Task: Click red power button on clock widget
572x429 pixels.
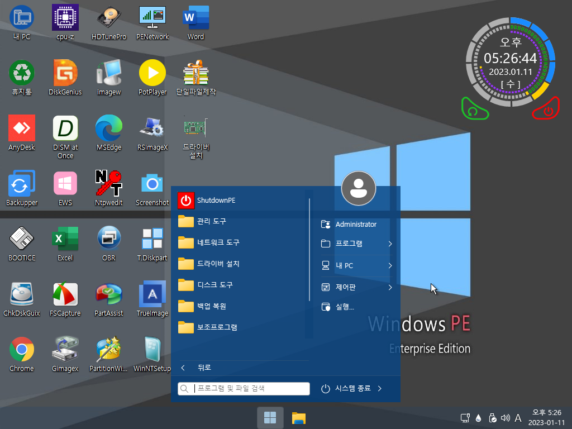Action: pos(547,109)
